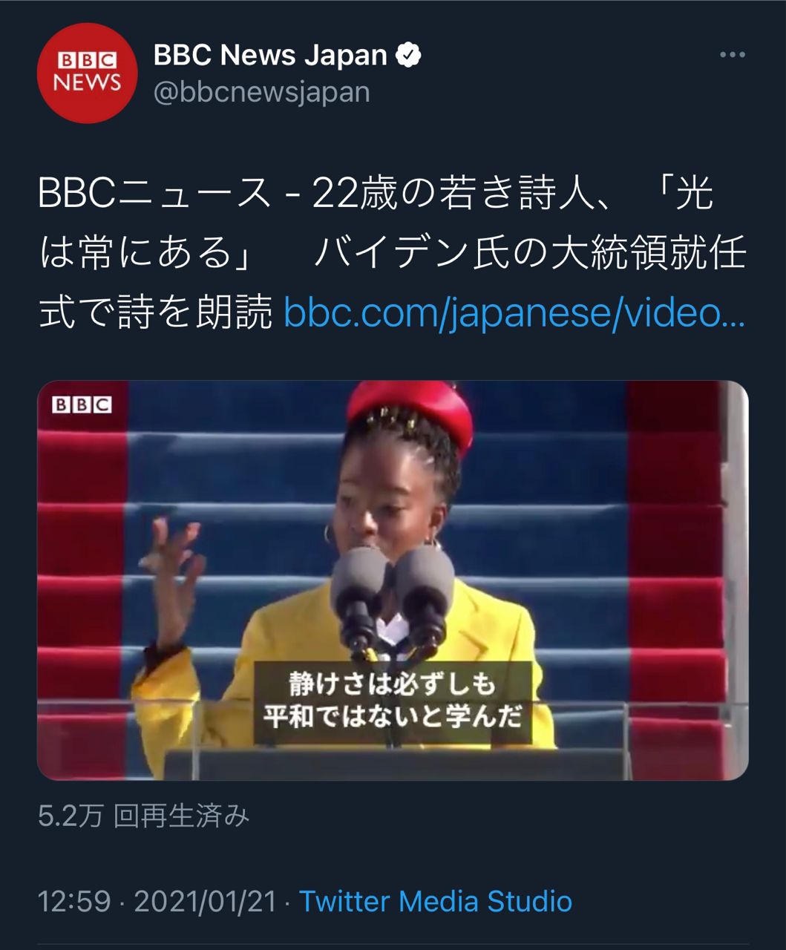This screenshot has height=950, width=786.
Task: Click the BBC logo watermark in the video
Action: click(82, 404)
